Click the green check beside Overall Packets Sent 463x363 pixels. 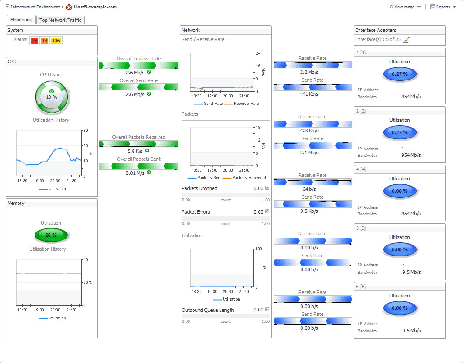pyautogui.click(x=149, y=173)
